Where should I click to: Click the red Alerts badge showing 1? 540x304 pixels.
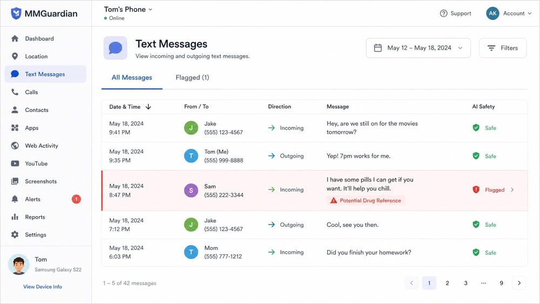(76, 199)
